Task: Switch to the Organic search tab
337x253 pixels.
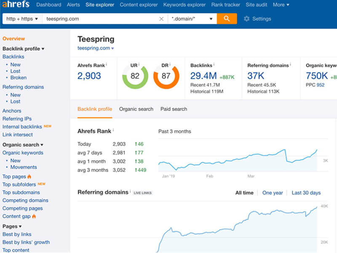Action: (x=136, y=109)
